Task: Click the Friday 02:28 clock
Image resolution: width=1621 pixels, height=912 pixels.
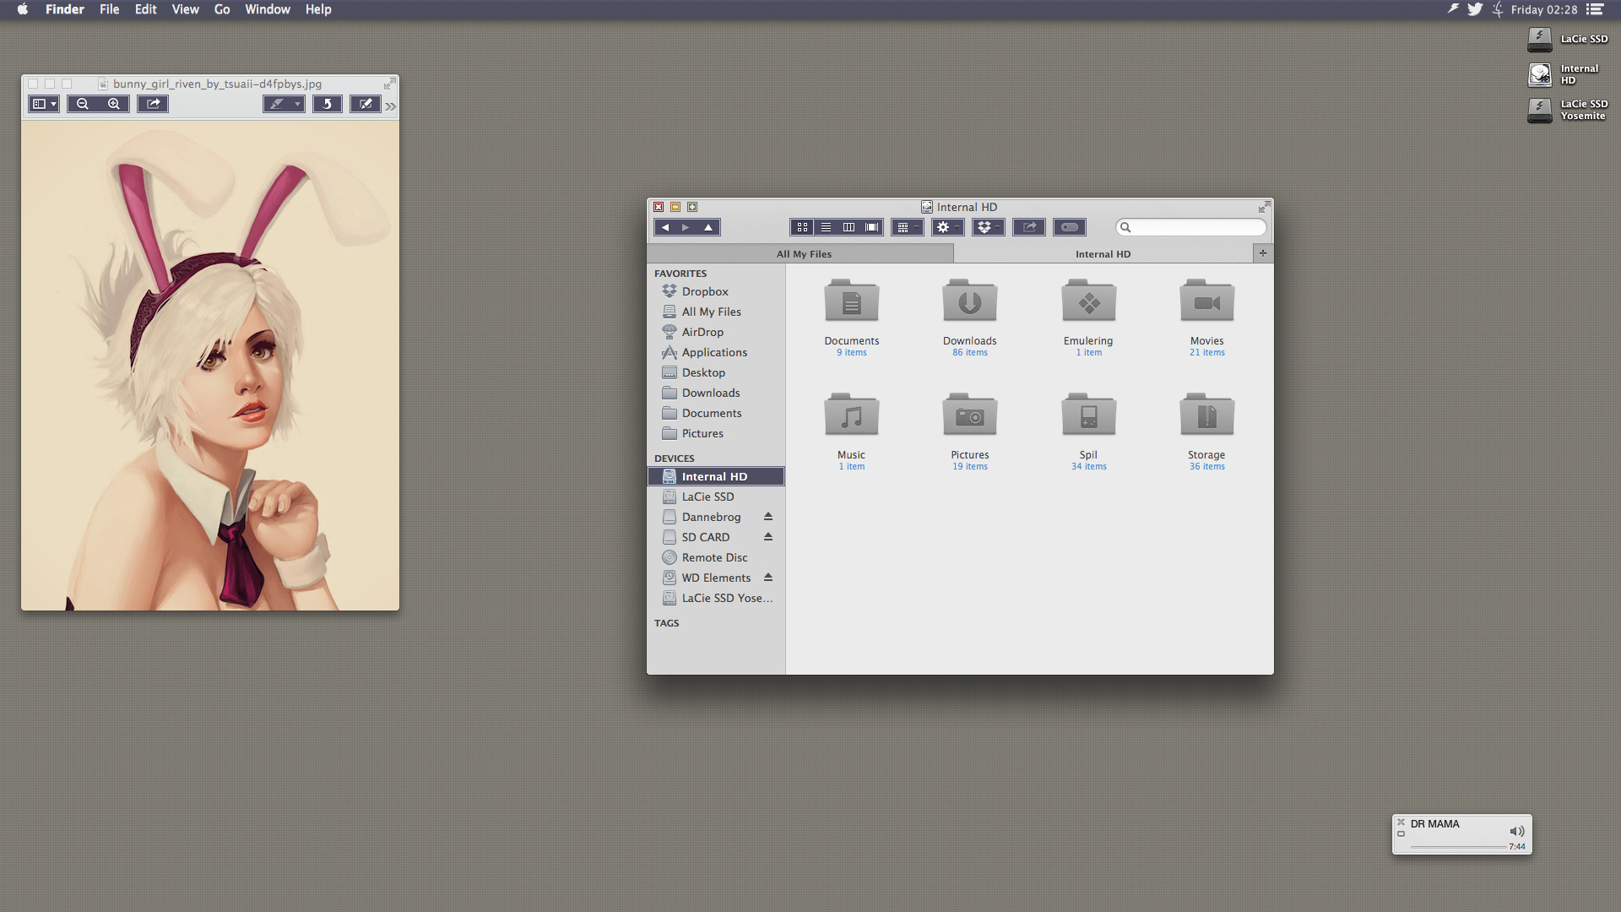Action: click(1544, 9)
